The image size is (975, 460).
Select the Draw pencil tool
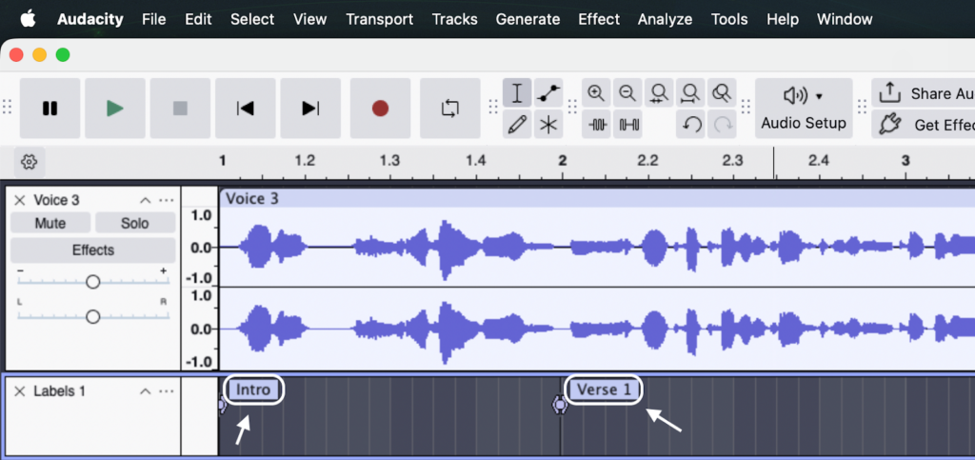[517, 125]
